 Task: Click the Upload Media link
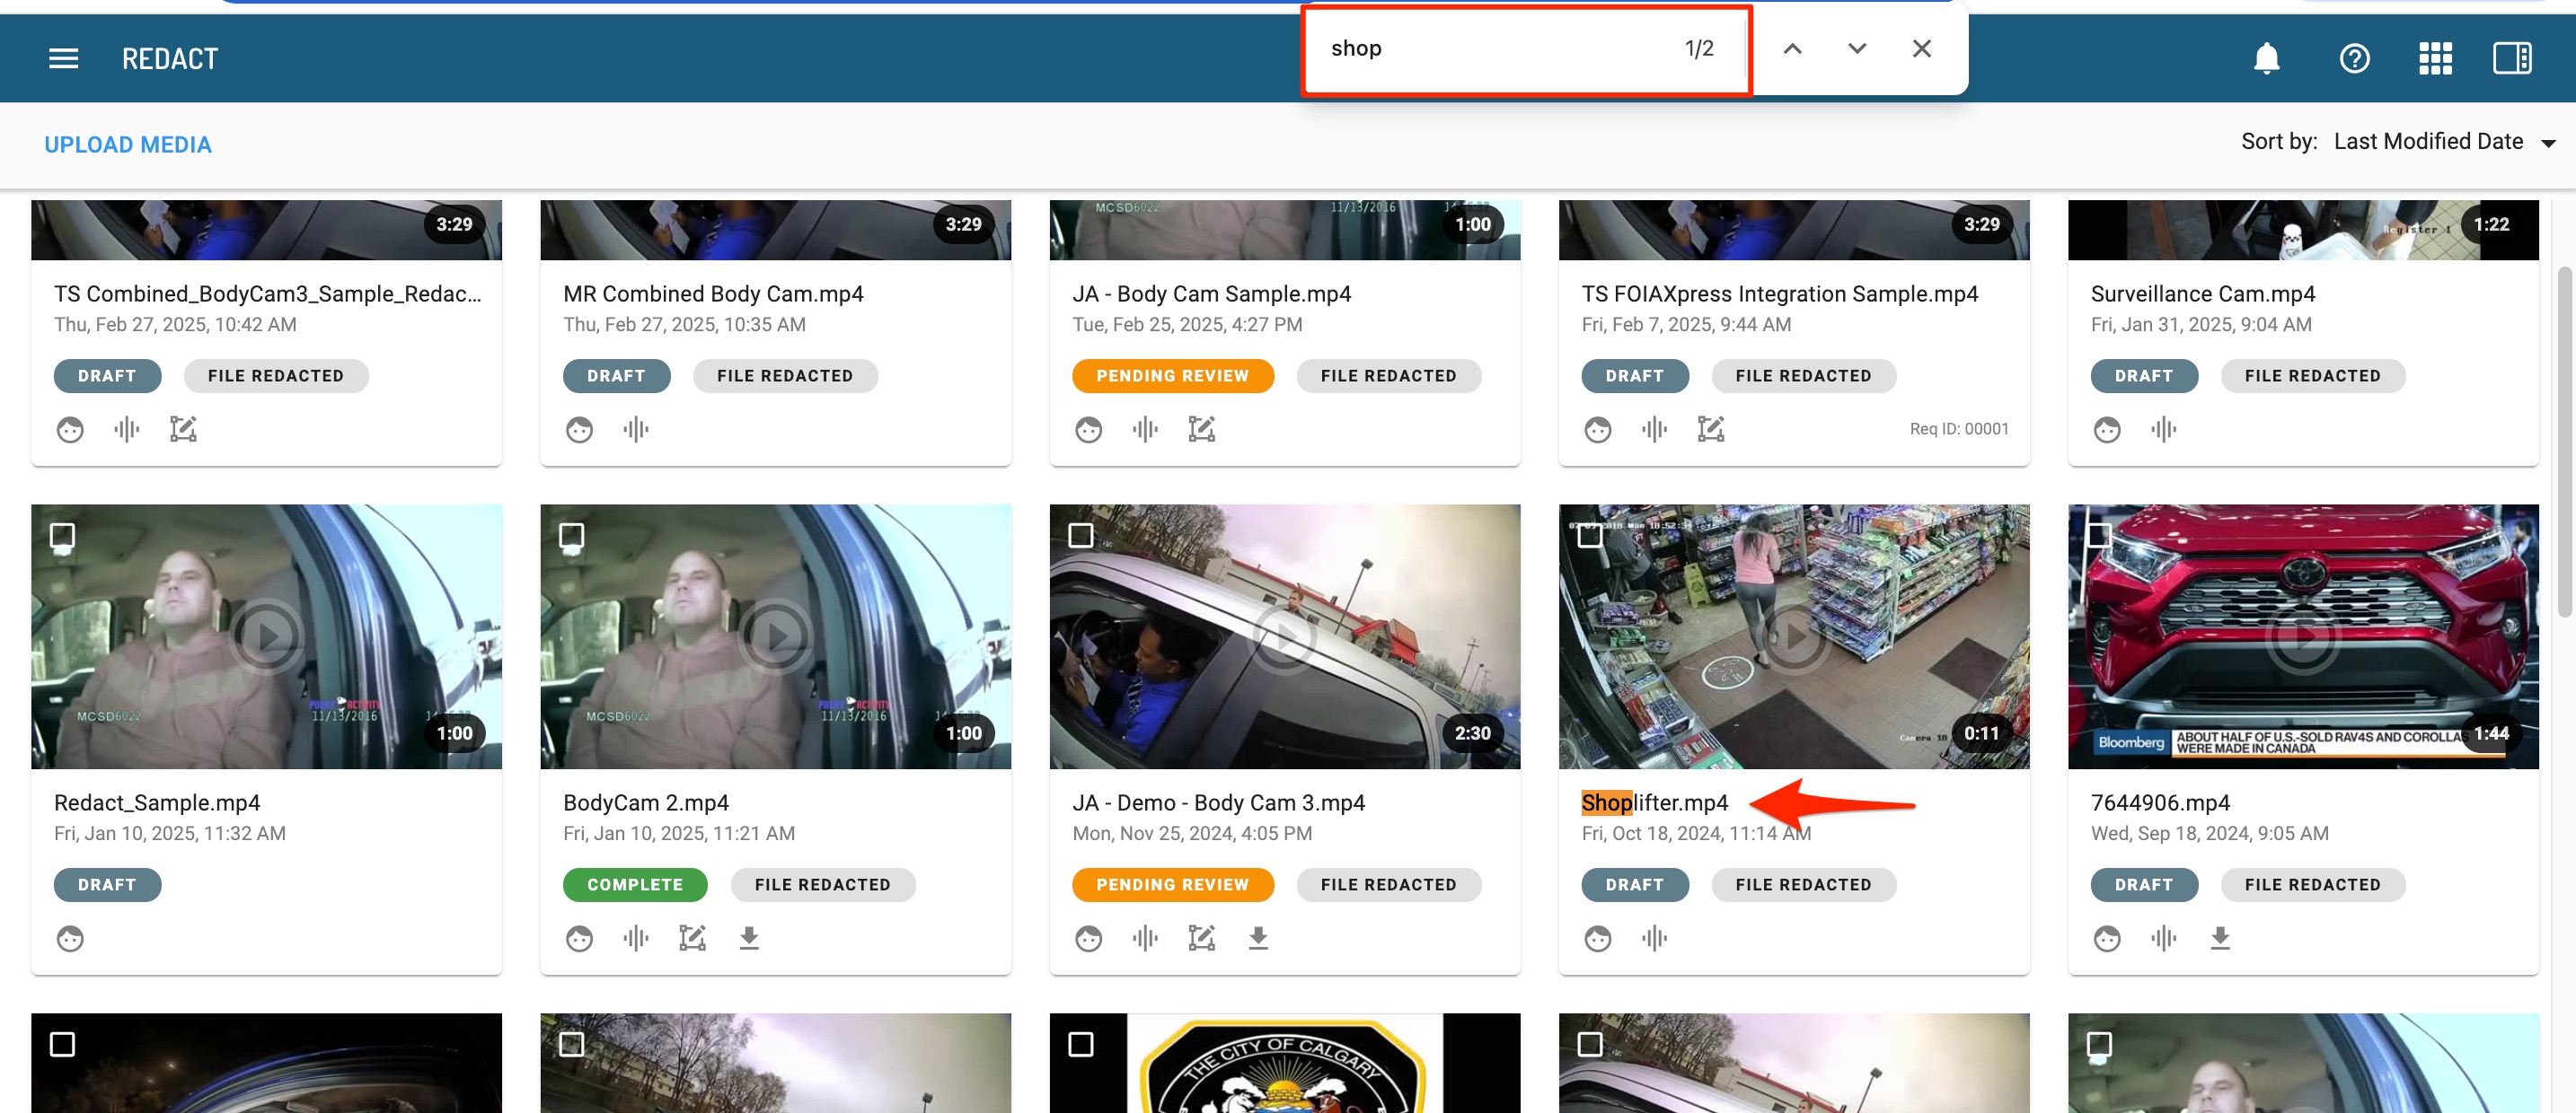pos(128,145)
